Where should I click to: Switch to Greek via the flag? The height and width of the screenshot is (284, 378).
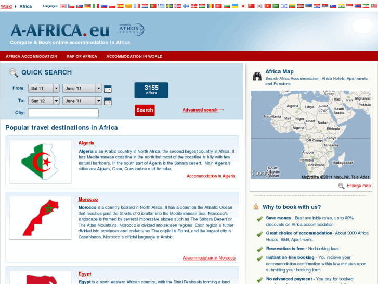pos(162,6)
